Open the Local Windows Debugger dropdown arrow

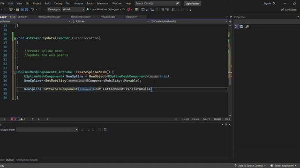pos(120,9)
